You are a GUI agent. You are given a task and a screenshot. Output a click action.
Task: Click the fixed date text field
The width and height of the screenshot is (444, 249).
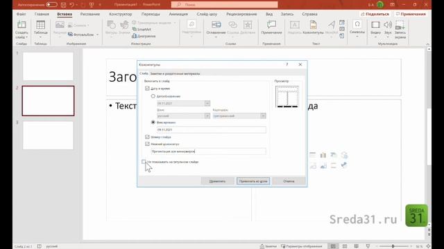(211, 129)
